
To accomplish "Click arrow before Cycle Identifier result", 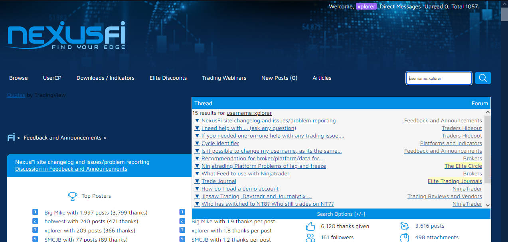I will pyautogui.click(x=197, y=144).
